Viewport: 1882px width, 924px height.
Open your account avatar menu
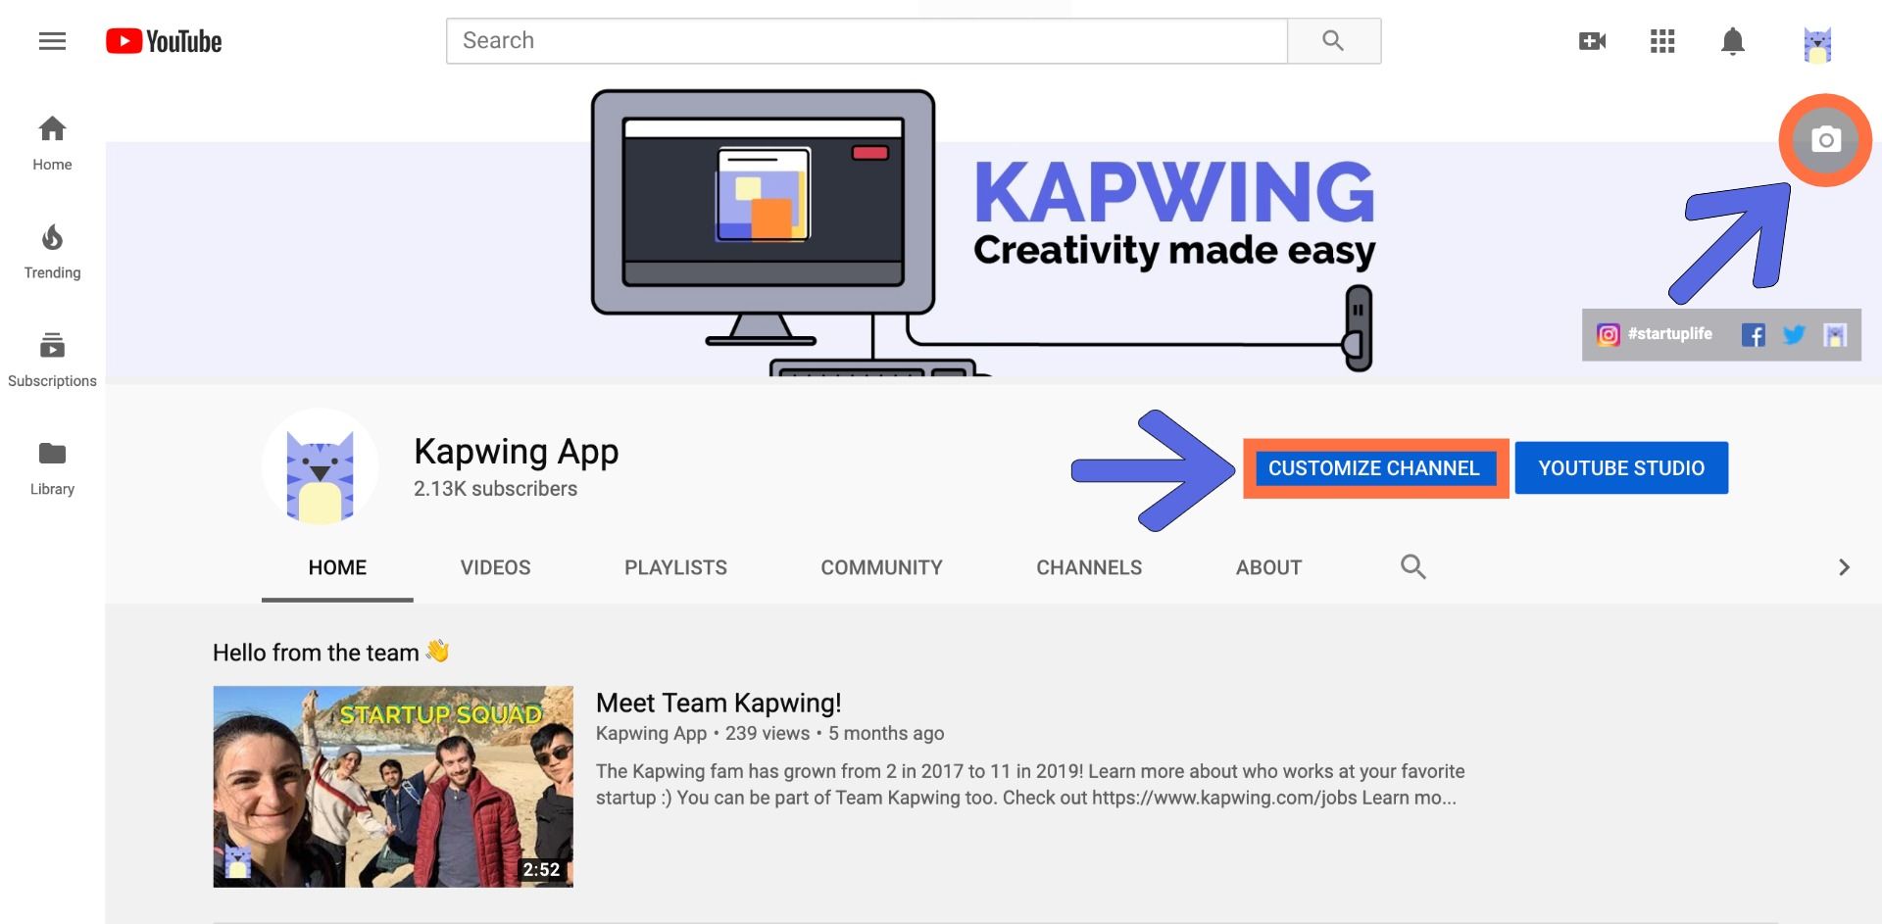tap(1818, 41)
